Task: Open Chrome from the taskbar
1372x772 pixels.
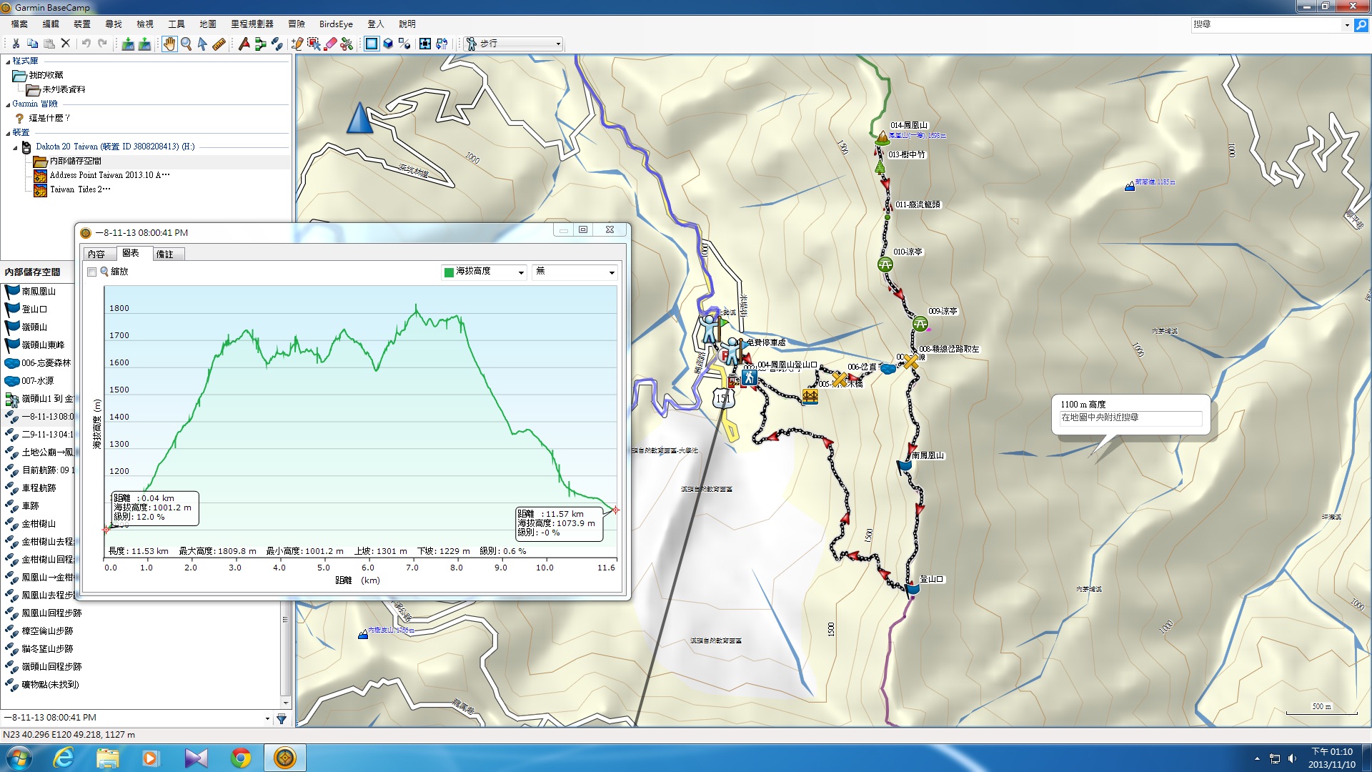Action: (241, 758)
